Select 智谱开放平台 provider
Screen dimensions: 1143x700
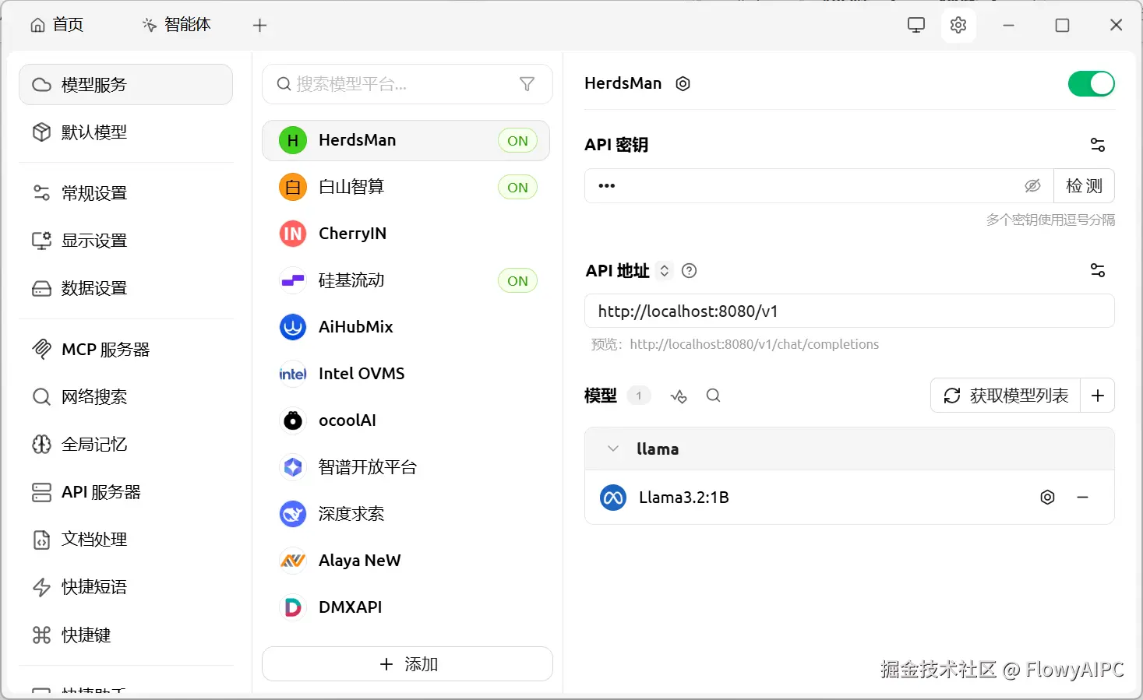[406, 467]
